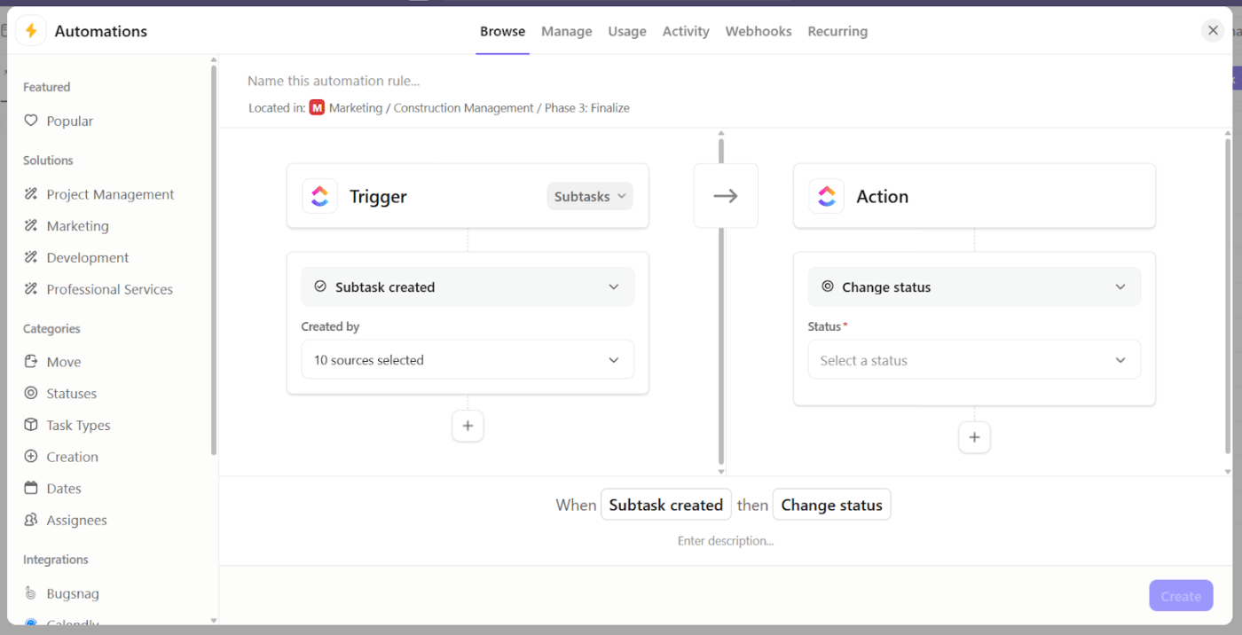Expand the 10 sources selected dropdown
Screen dimensions: 1242x635
coord(468,360)
